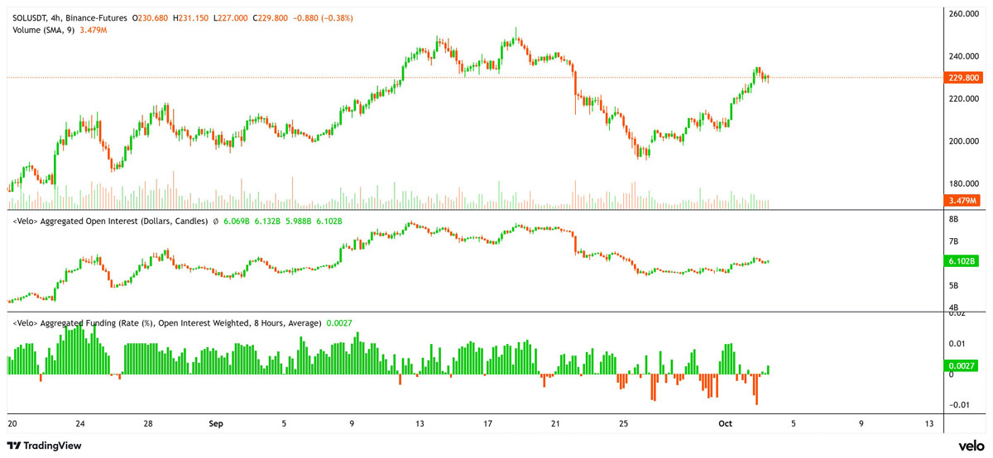The image size is (993, 458).
Task: Click the Oct marker on time axis
Action: click(725, 424)
